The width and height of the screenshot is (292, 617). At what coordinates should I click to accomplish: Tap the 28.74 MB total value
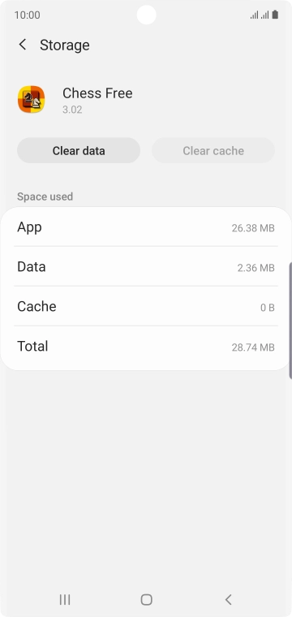[x=253, y=347]
